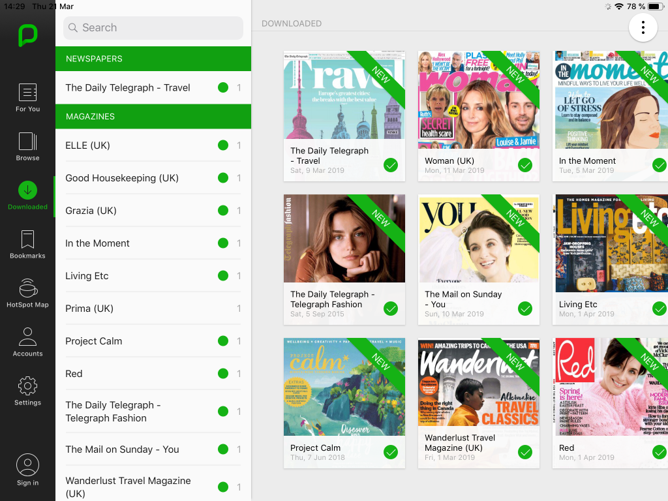Viewport: 668px width, 501px height.
Task: Open the For You section
Action: 27,98
